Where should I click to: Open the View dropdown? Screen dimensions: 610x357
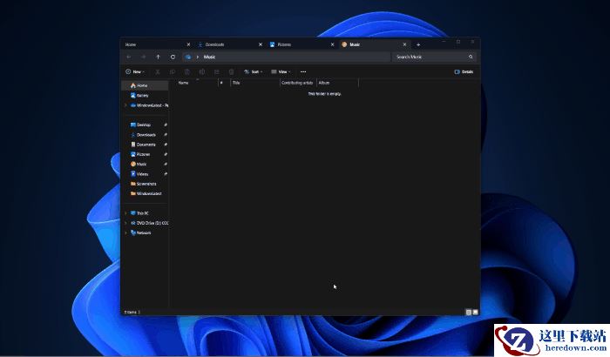(x=281, y=72)
